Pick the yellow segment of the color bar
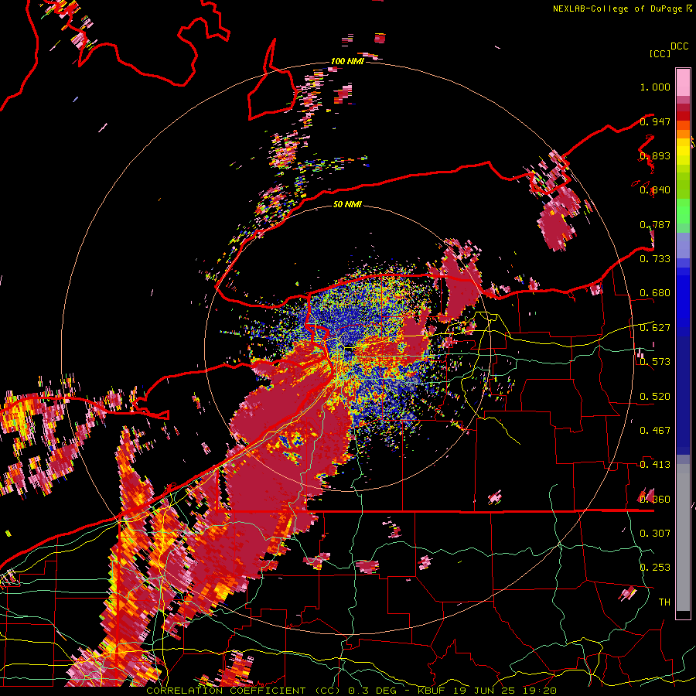This screenshot has width=696, height=696. pyautogui.click(x=683, y=152)
